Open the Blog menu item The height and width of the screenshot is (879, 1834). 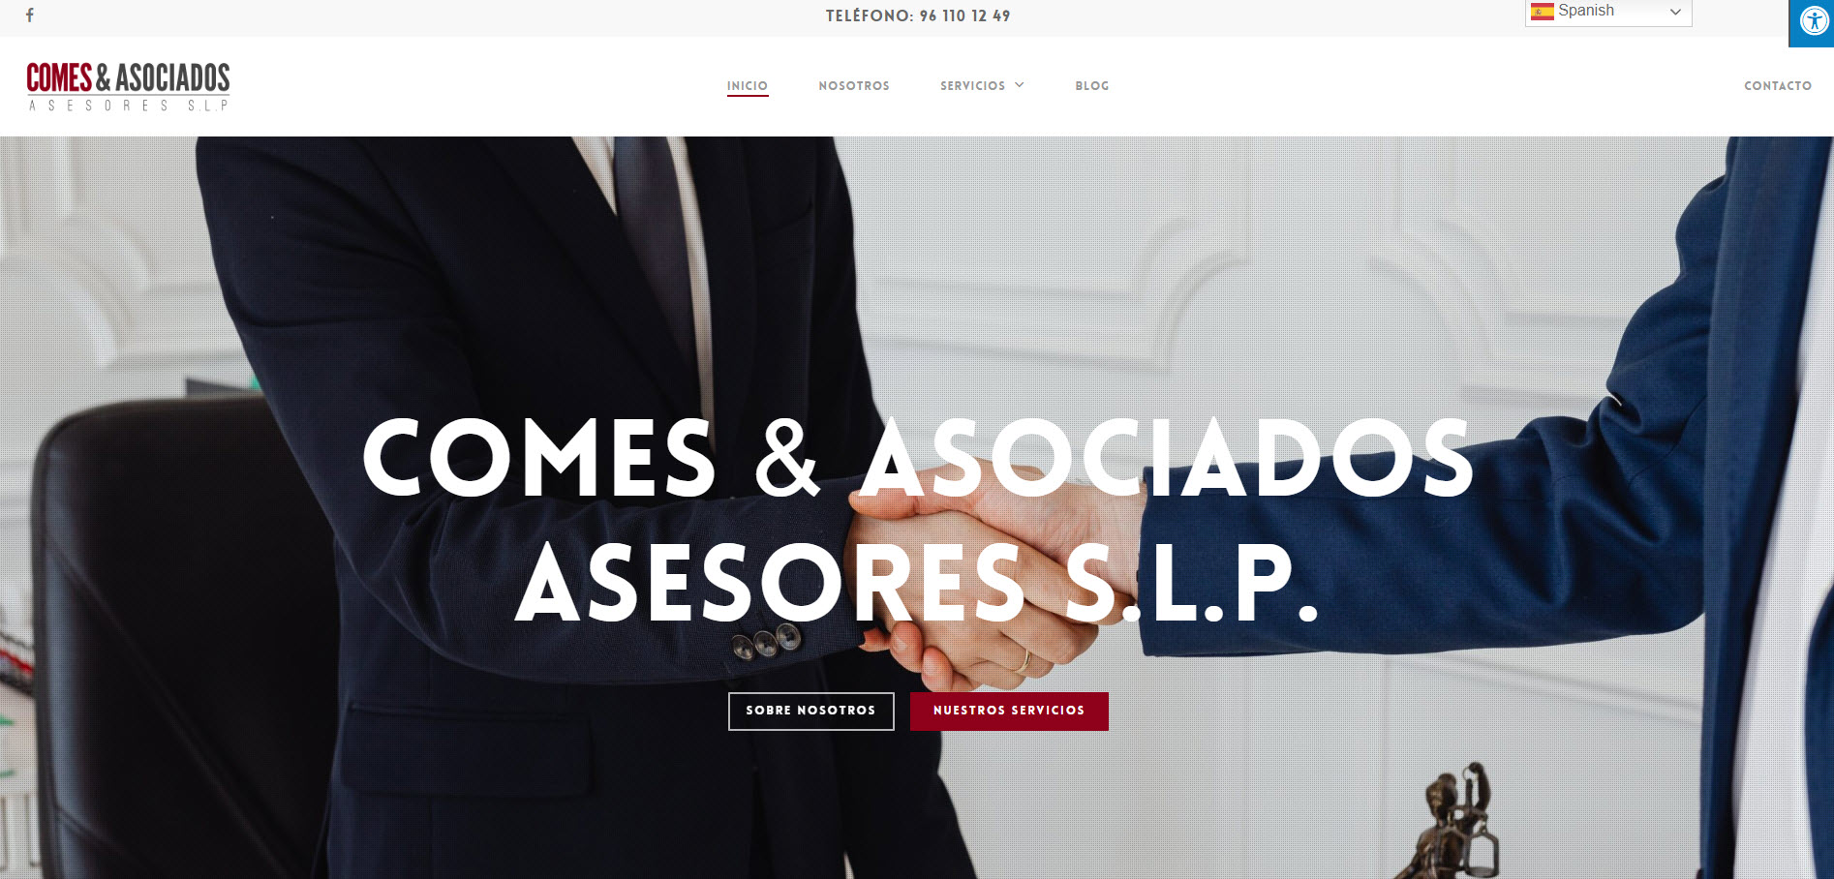pyautogui.click(x=1092, y=86)
